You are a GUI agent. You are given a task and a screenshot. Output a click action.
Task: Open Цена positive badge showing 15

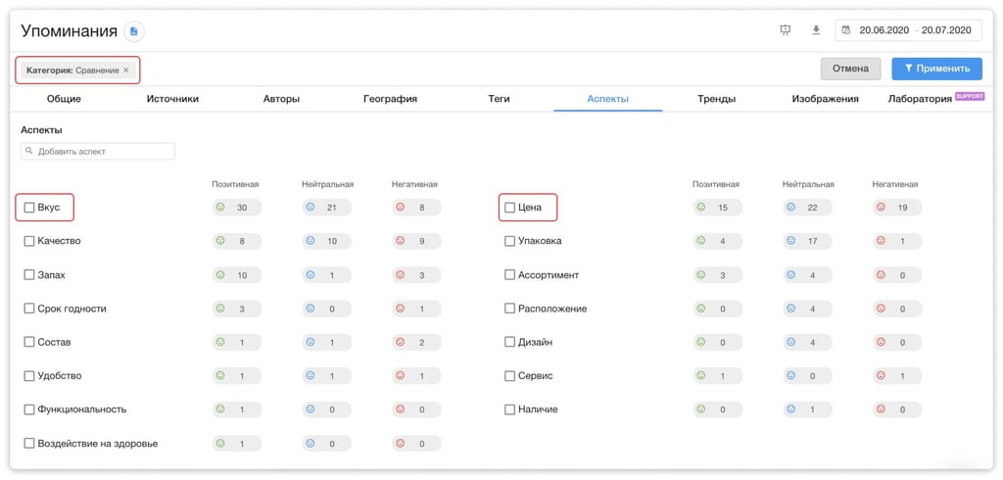[x=718, y=208]
